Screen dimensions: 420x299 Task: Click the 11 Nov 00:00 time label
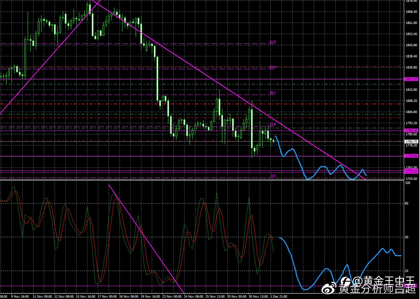42,297
